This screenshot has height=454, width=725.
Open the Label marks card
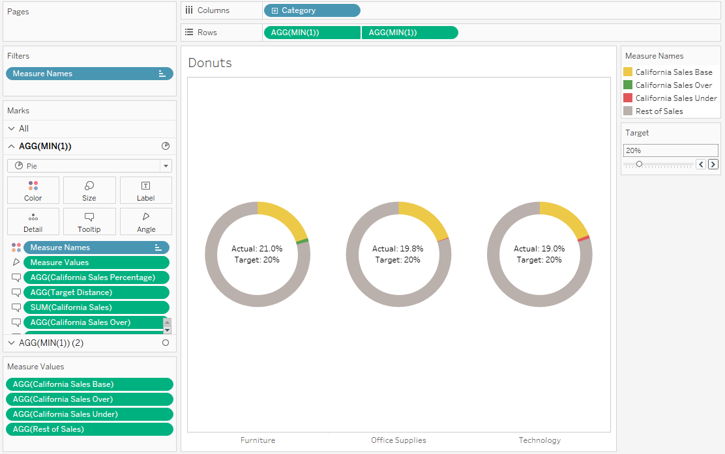pyautogui.click(x=145, y=190)
